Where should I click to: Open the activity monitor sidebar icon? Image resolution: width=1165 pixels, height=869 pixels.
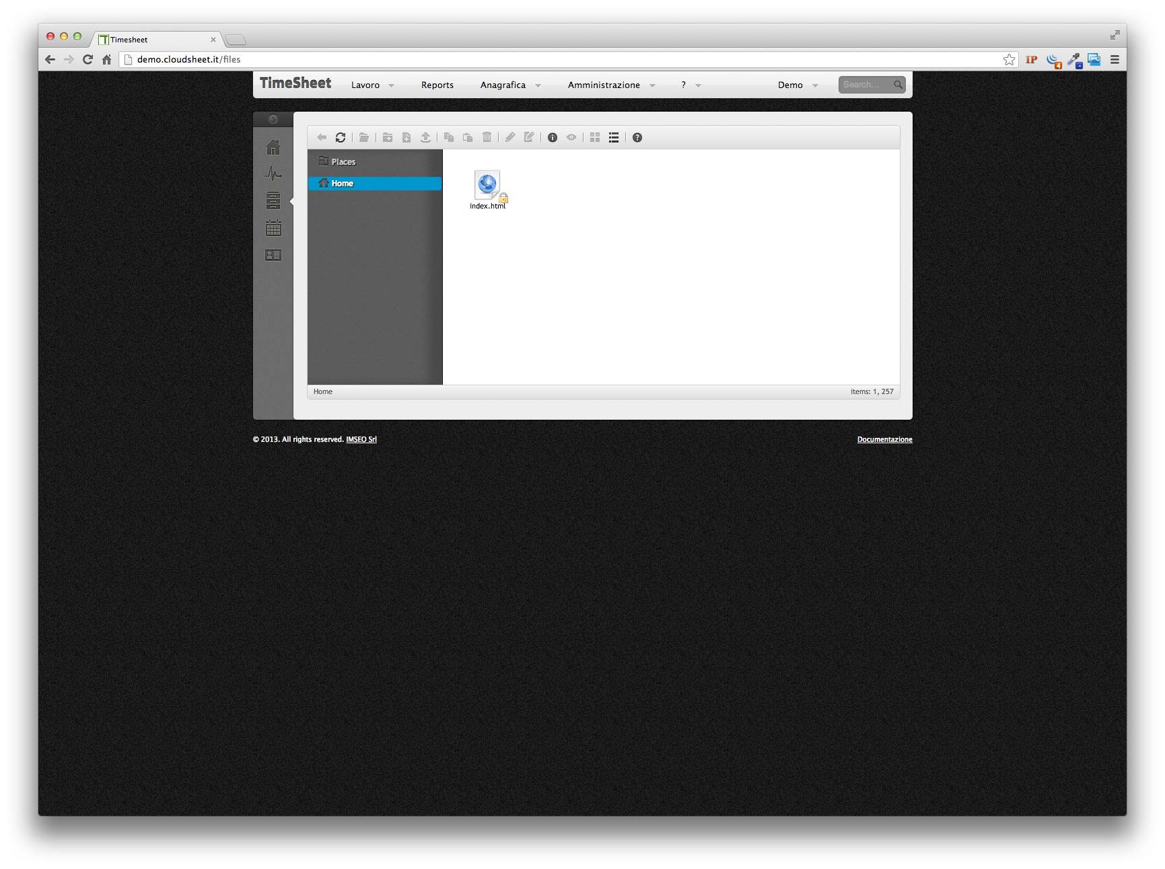click(x=273, y=174)
